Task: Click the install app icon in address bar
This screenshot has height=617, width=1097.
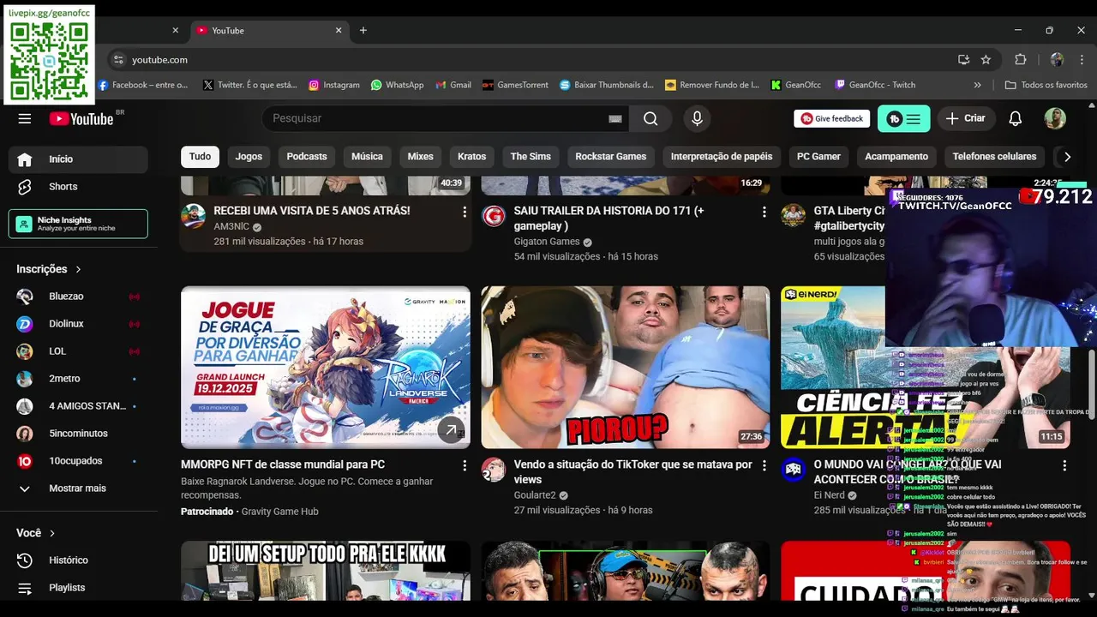Action: pos(963,60)
